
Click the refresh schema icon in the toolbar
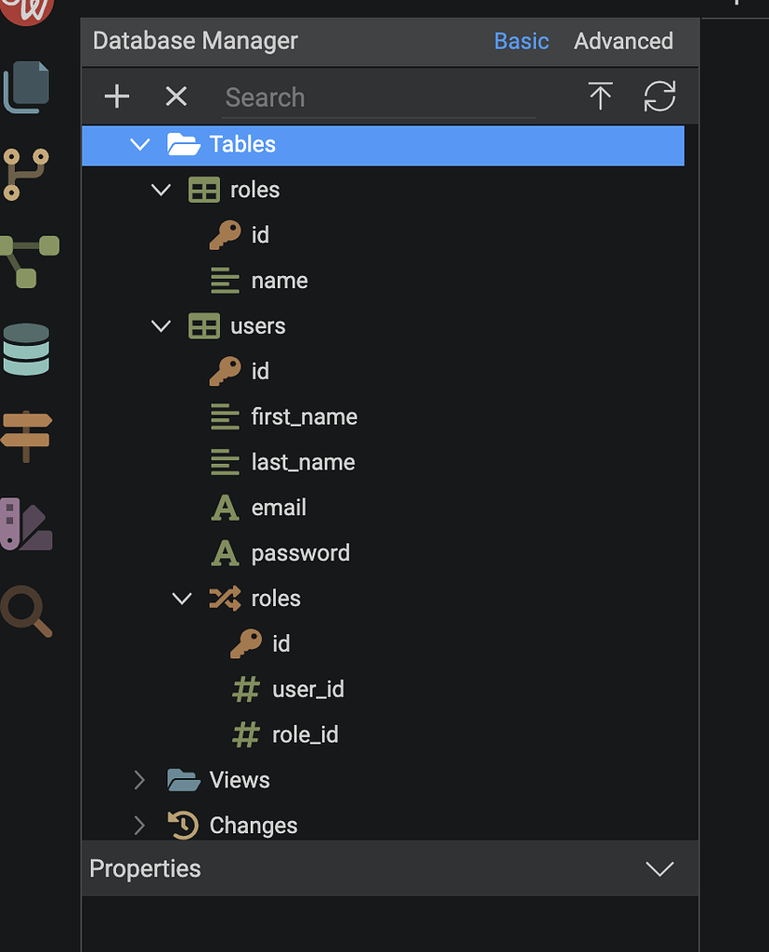tap(659, 97)
